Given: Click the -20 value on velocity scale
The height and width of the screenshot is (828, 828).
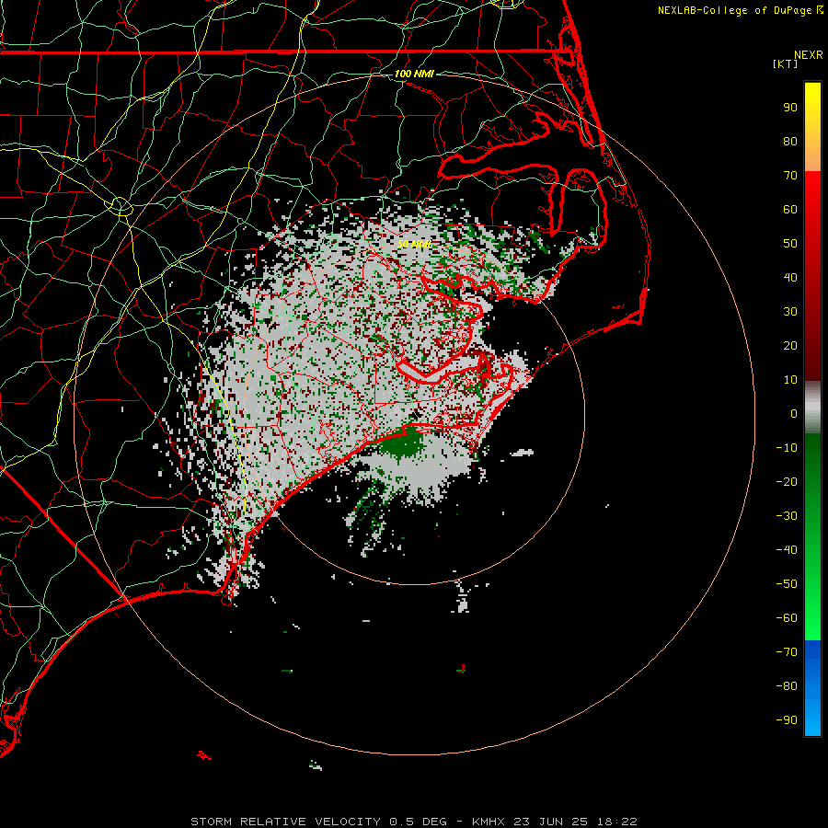Looking at the screenshot, I should pyautogui.click(x=787, y=482).
